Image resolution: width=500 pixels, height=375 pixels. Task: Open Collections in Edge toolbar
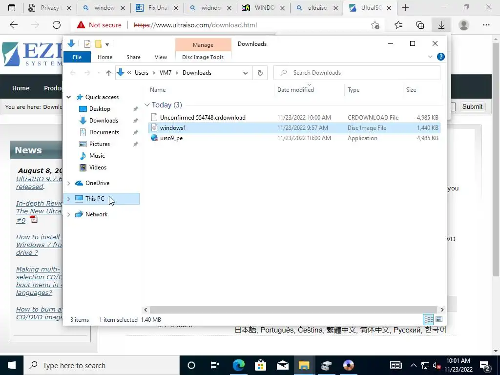pos(420,25)
